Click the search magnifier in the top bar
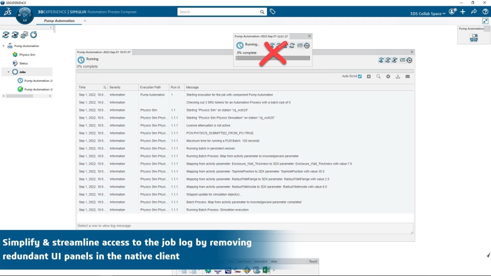This screenshot has width=491, height=276. click(262, 12)
